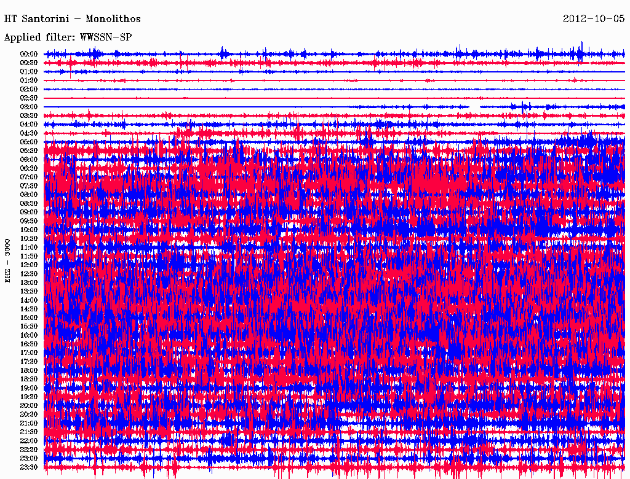The height and width of the screenshot is (479, 630).
Task: Click the 02:30 time label
Action: tap(29, 98)
